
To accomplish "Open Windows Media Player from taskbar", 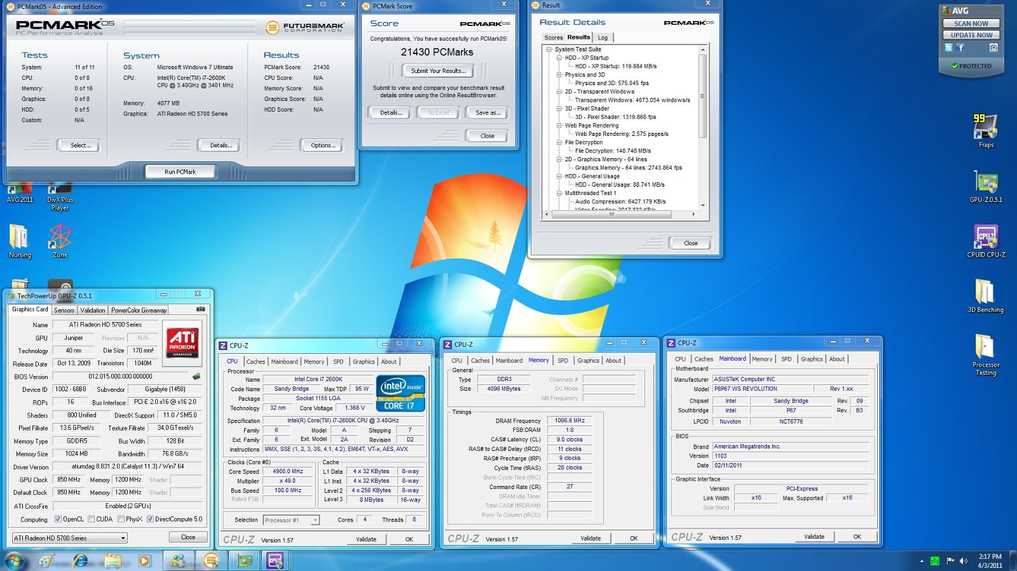I will 145,560.
